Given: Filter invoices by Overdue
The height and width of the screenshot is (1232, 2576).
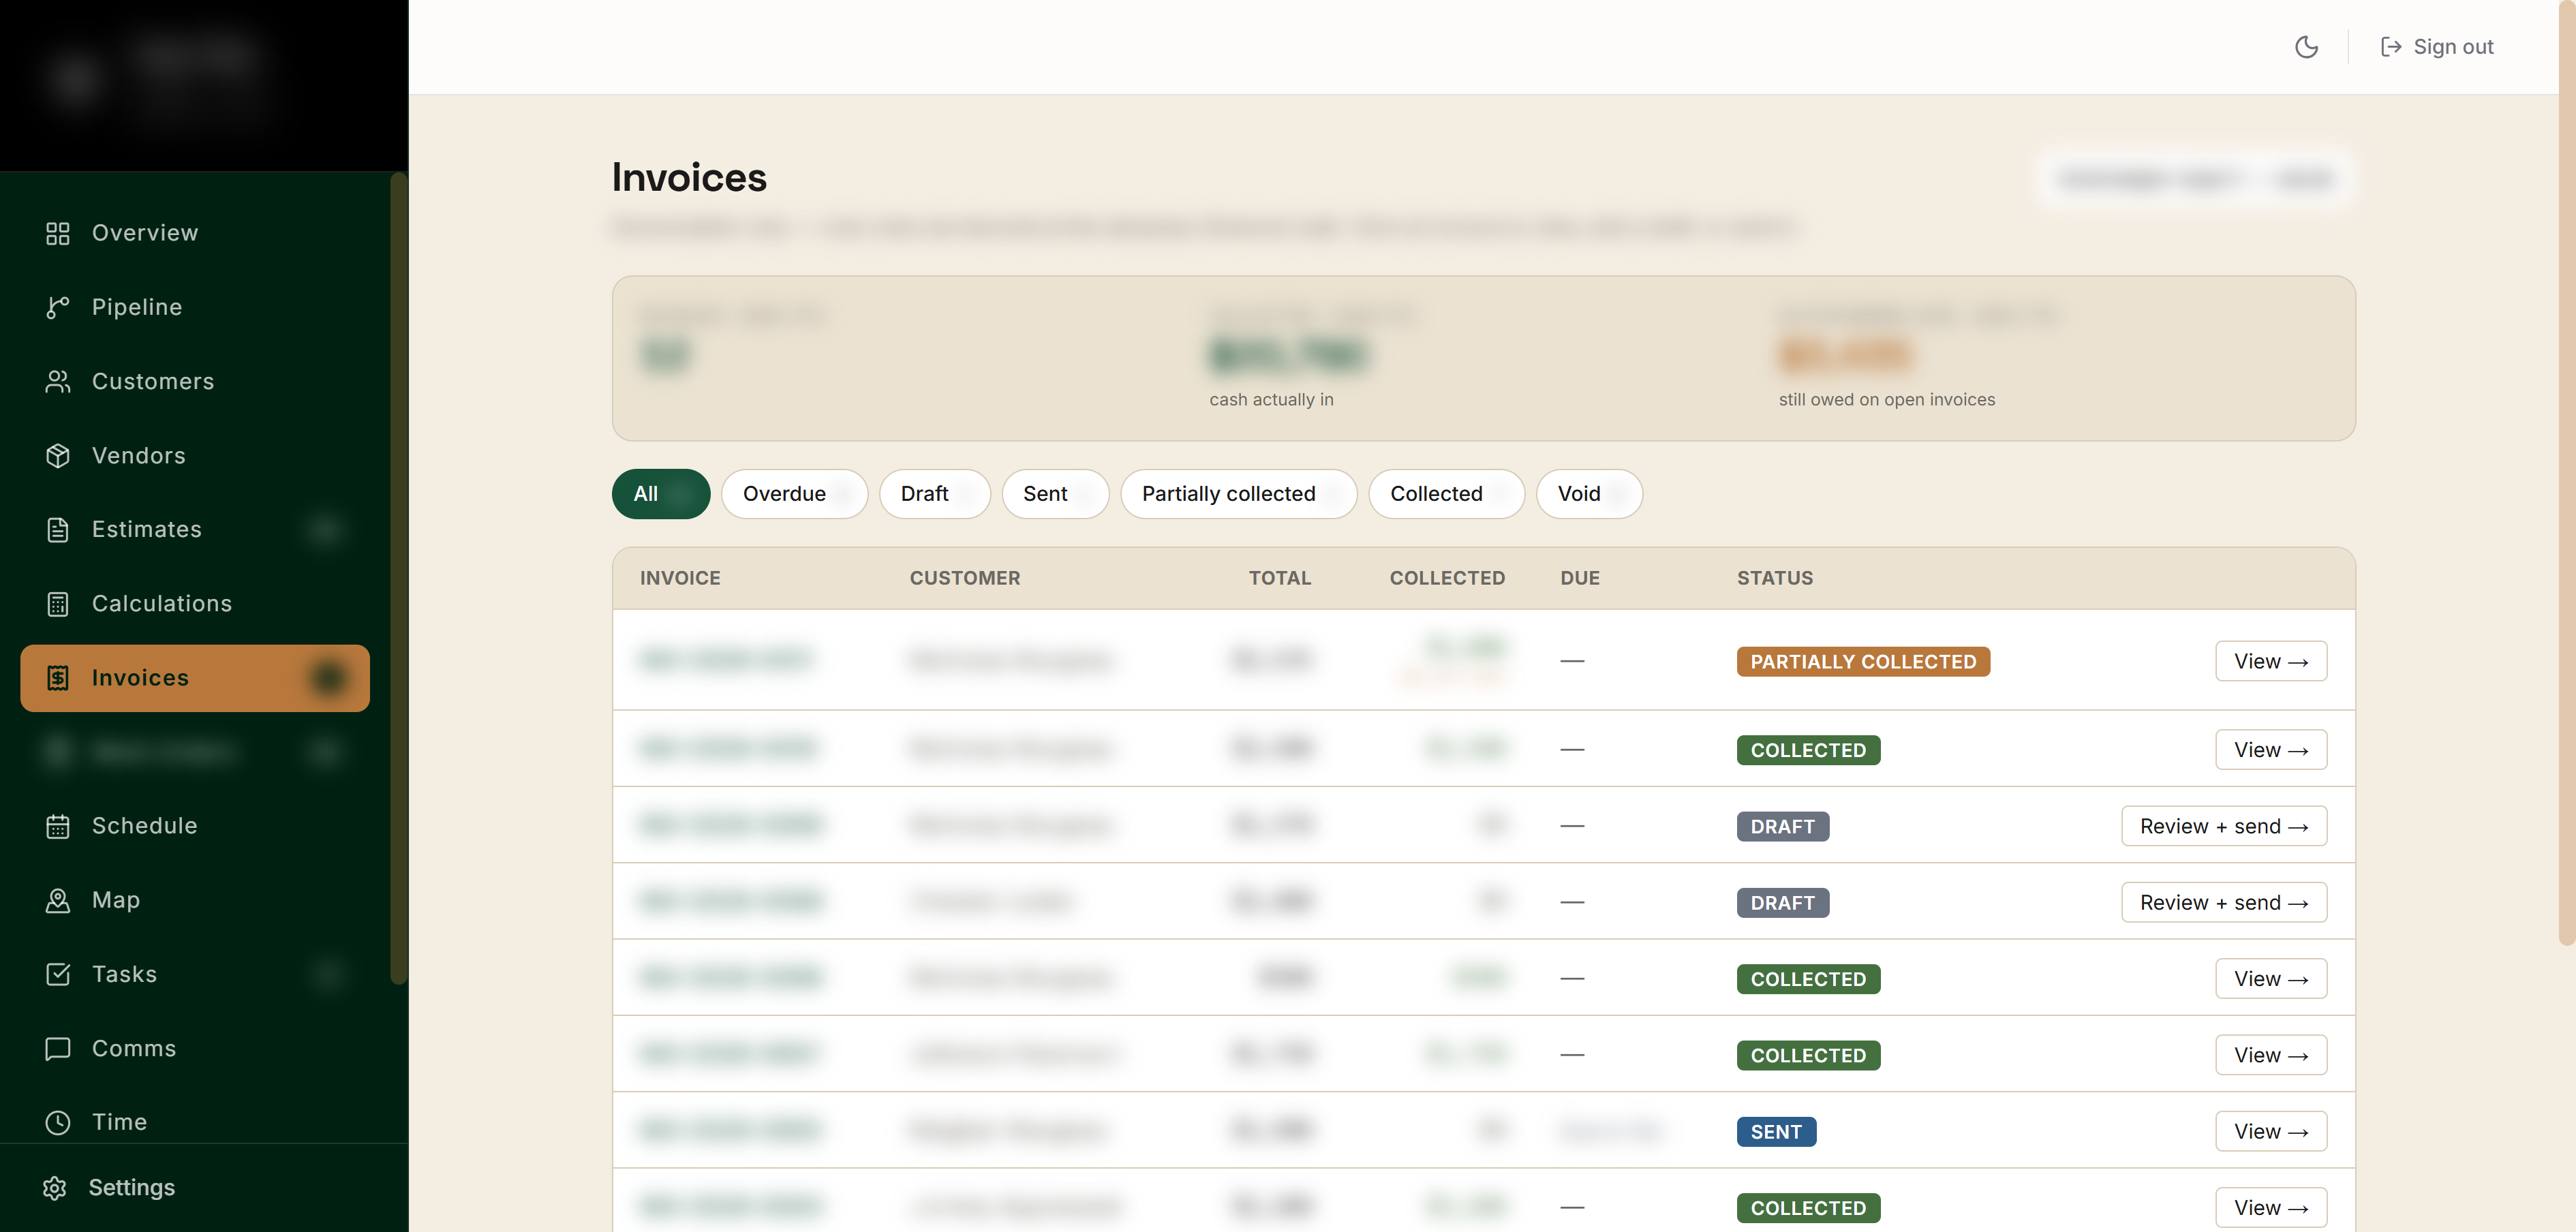Looking at the screenshot, I should [794, 494].
